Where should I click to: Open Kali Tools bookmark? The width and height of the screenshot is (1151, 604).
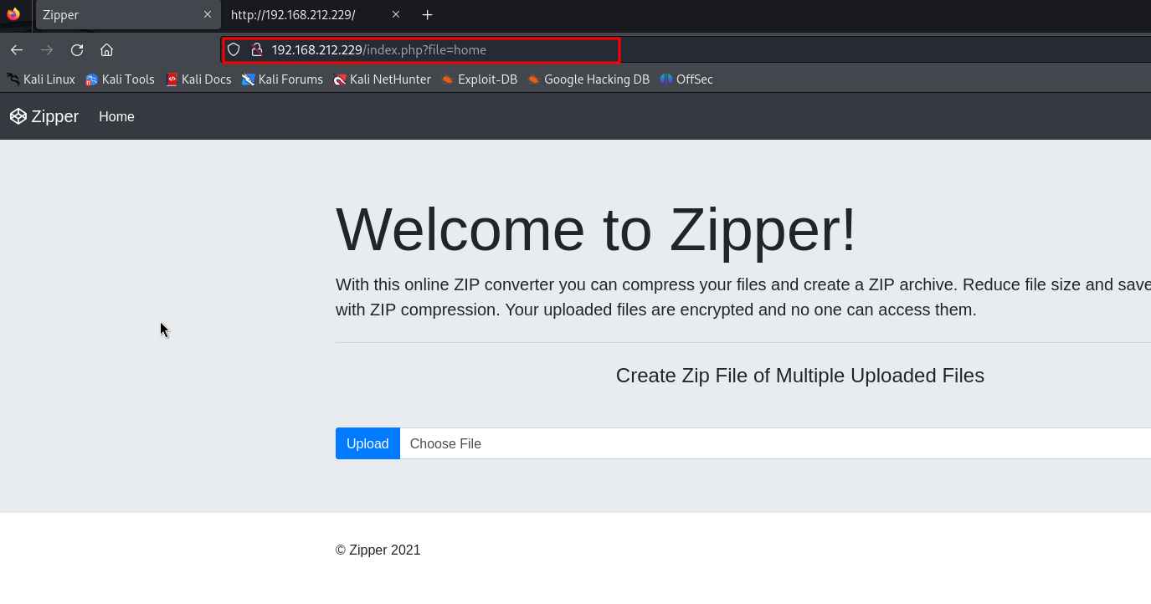point(120,79)
